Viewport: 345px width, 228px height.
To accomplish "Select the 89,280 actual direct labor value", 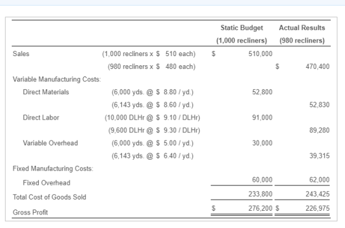I will click(320, 130).
